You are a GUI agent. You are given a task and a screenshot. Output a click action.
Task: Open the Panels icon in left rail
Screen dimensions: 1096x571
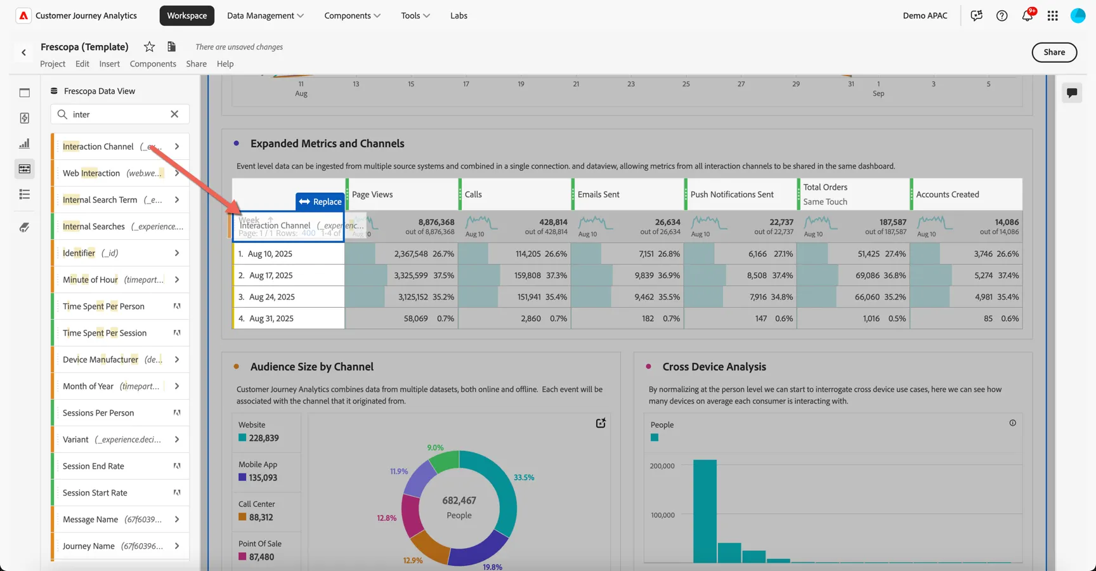point(25,93)
